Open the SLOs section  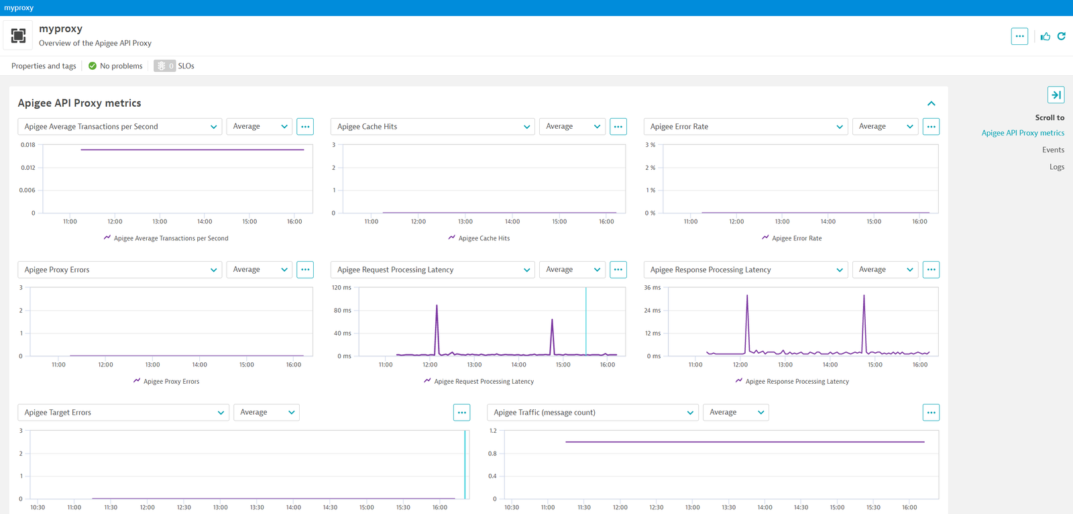point(186,66)
